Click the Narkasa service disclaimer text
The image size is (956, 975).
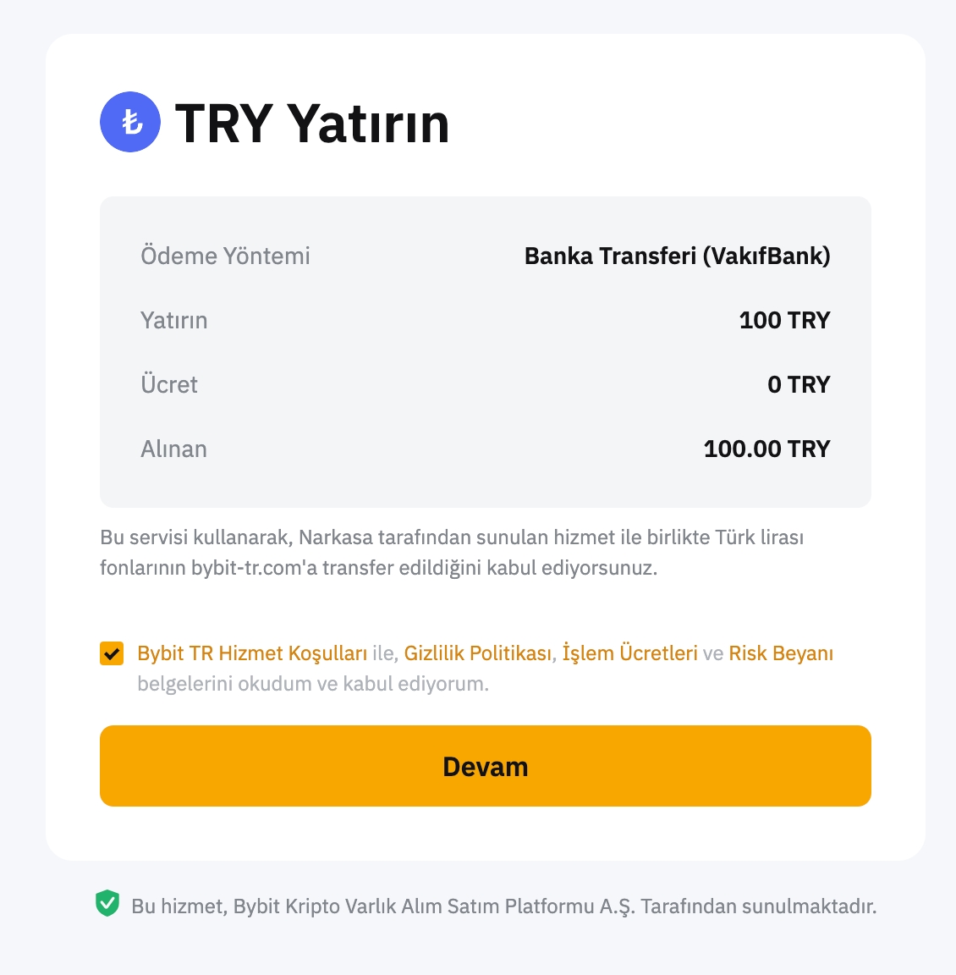[x=452, y=552]
